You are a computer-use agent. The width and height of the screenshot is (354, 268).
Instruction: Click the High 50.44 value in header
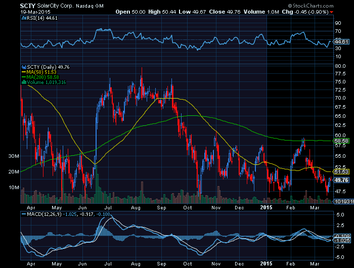[162, 12]
